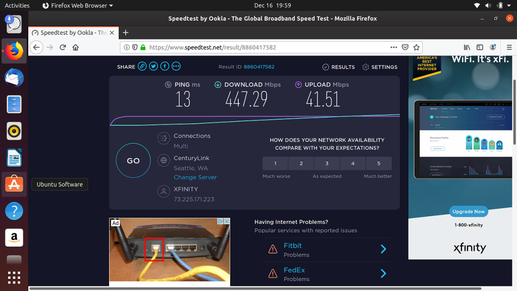Open the router ad image

tap(170, 250)
